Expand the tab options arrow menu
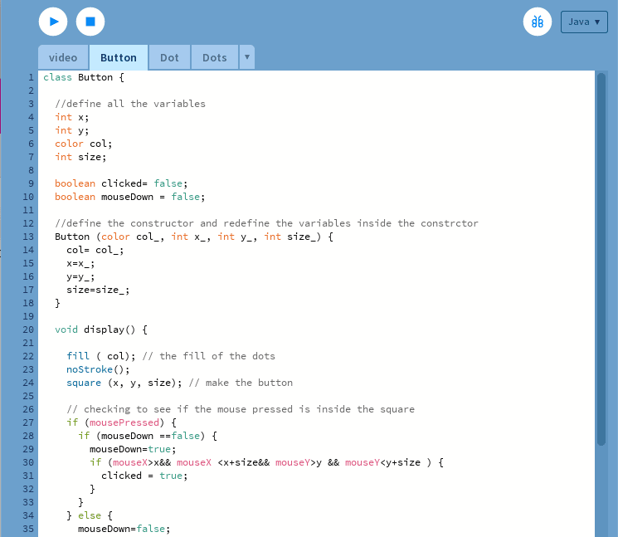 [247, 57]
